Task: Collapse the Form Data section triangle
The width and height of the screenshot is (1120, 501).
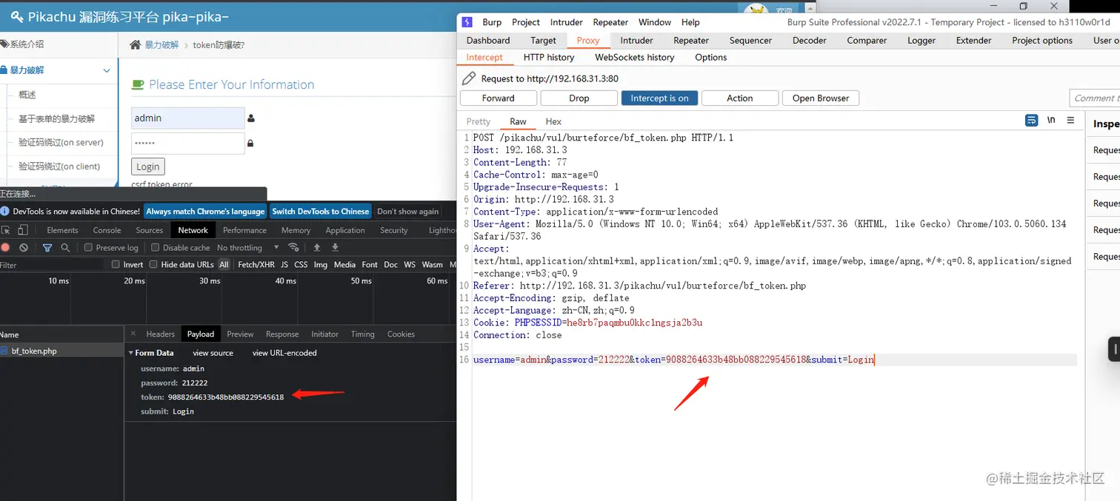Action: 131,353
